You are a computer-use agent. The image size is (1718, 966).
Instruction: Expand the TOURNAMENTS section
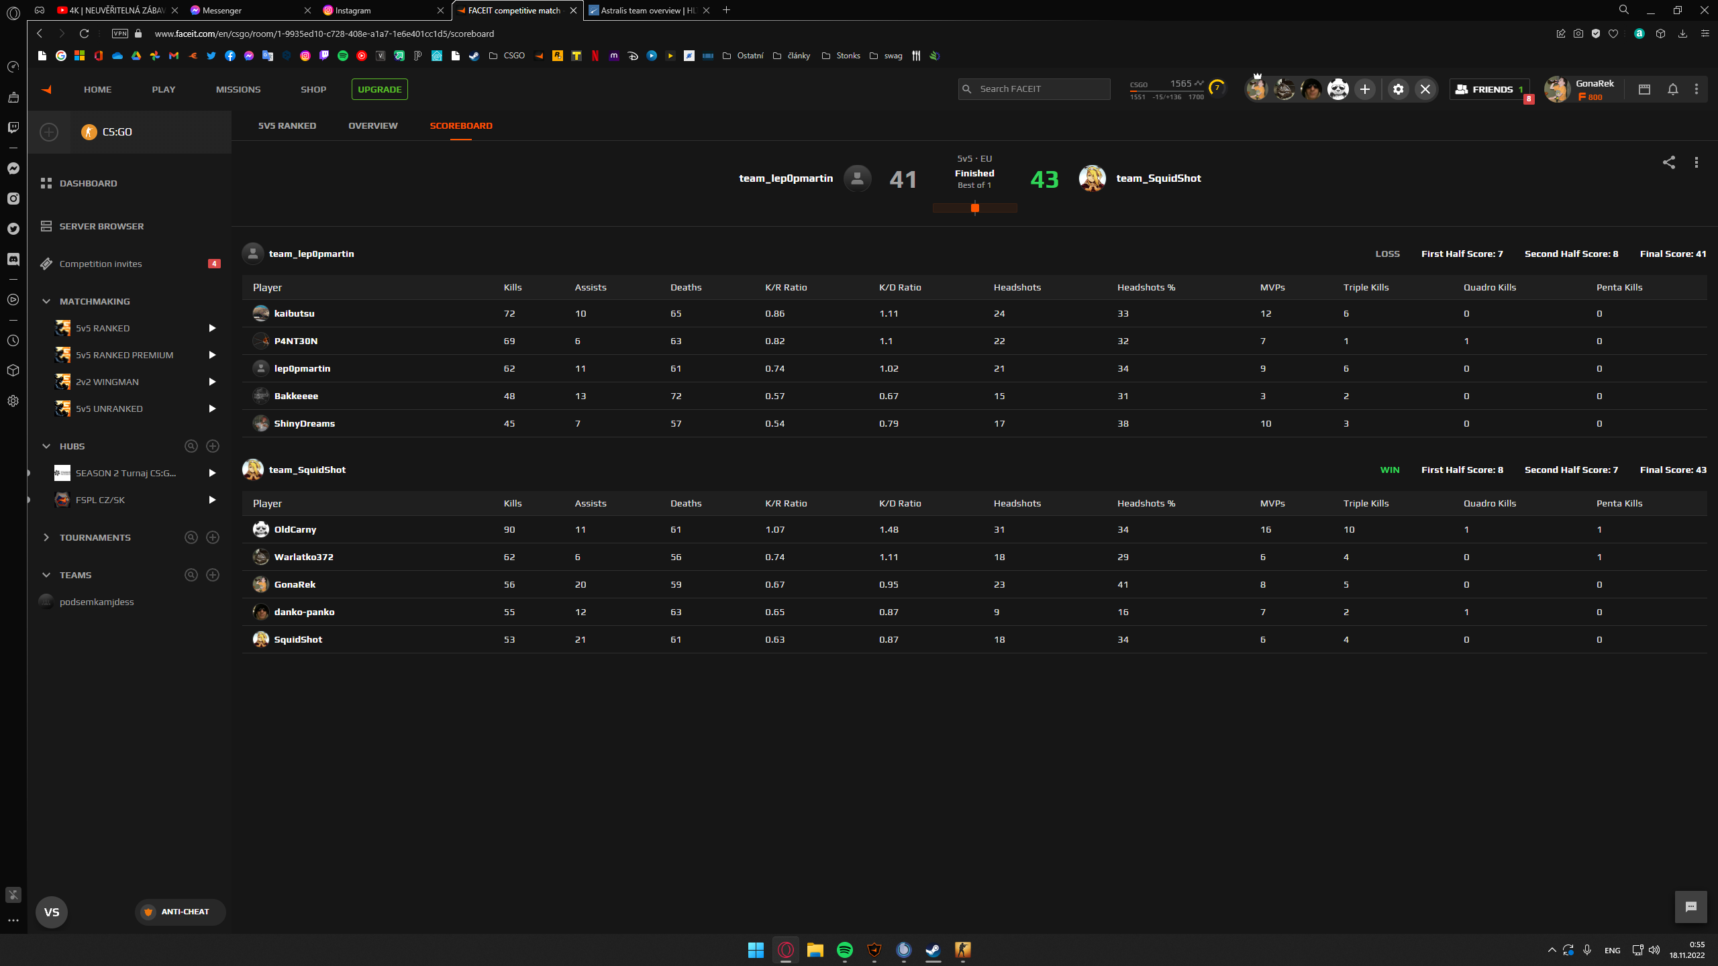[46, 537]
